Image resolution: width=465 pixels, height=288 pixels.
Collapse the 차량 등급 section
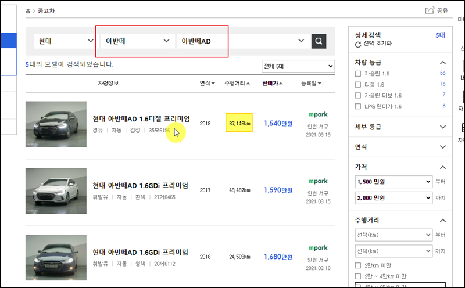coord(443,63)
